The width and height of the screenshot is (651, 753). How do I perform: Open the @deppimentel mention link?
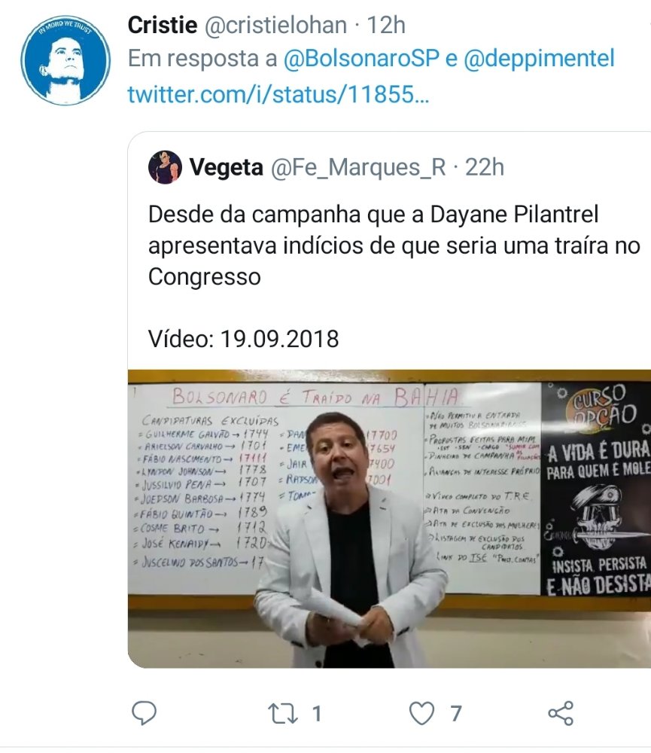click(x=539, y=59)
